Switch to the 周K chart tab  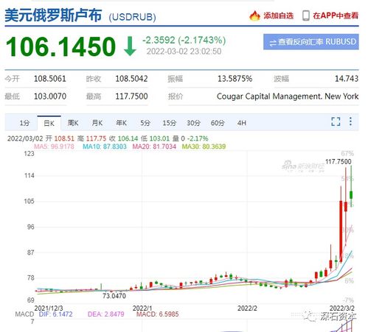tap(73, 123)
